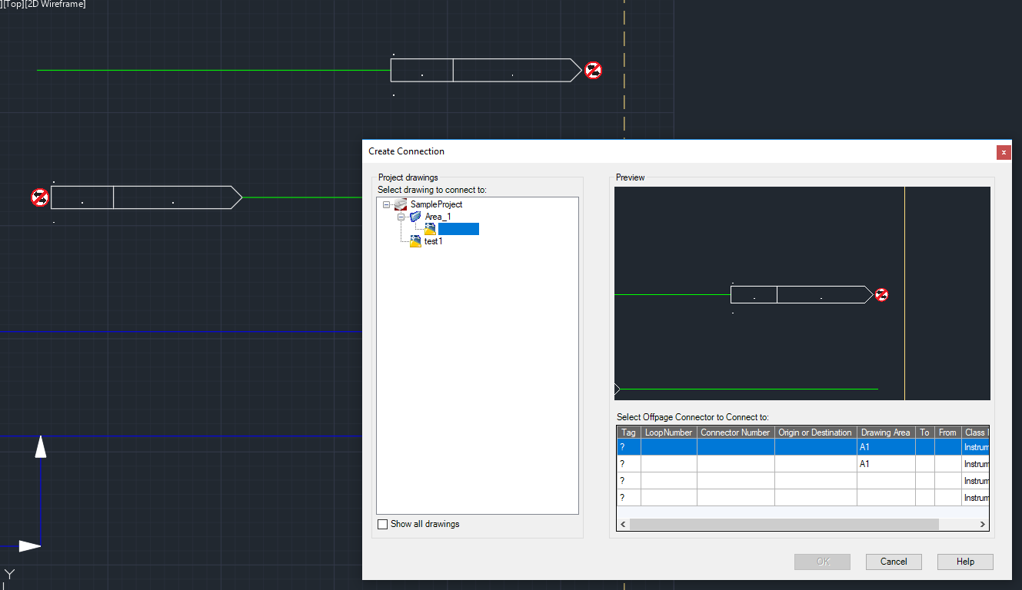Click the highlighted drawing icon under Area_1
This screenshot has width=1022, height=590.
[430, 229]
